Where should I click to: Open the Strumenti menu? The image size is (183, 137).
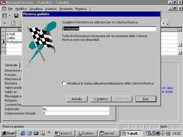click(x=66, y=9)
